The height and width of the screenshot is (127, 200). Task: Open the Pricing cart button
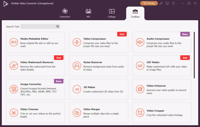pos(149,3)
